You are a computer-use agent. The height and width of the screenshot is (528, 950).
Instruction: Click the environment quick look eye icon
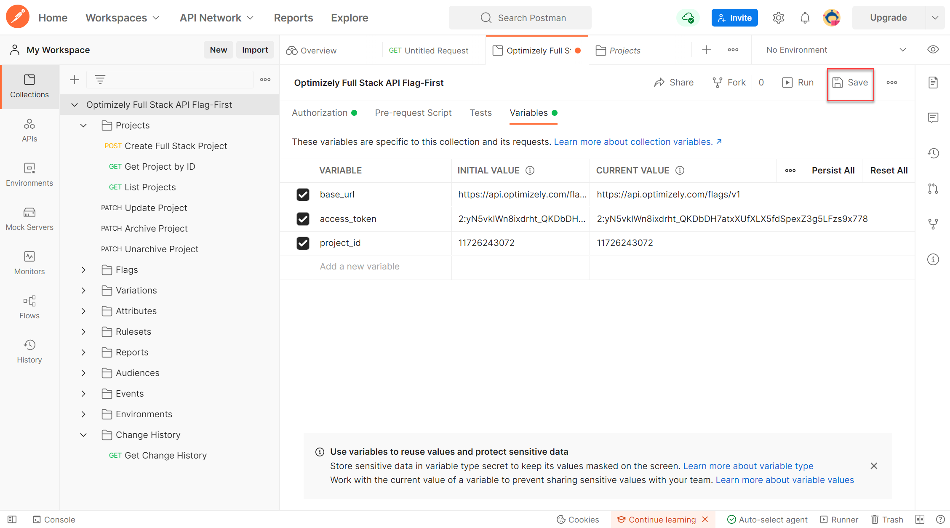tap(933, 50)
